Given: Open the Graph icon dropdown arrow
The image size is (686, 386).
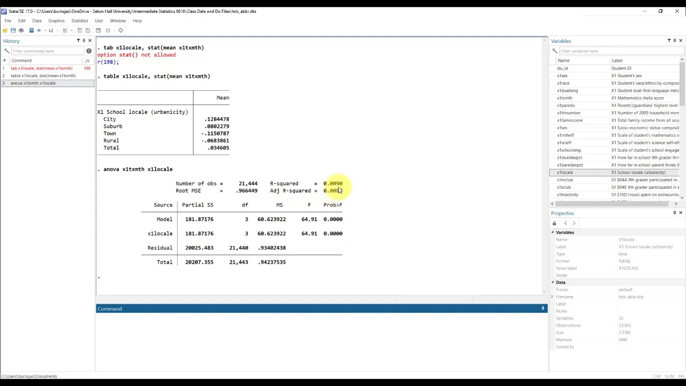Looking at the screenshot, I should pos(57,30).
